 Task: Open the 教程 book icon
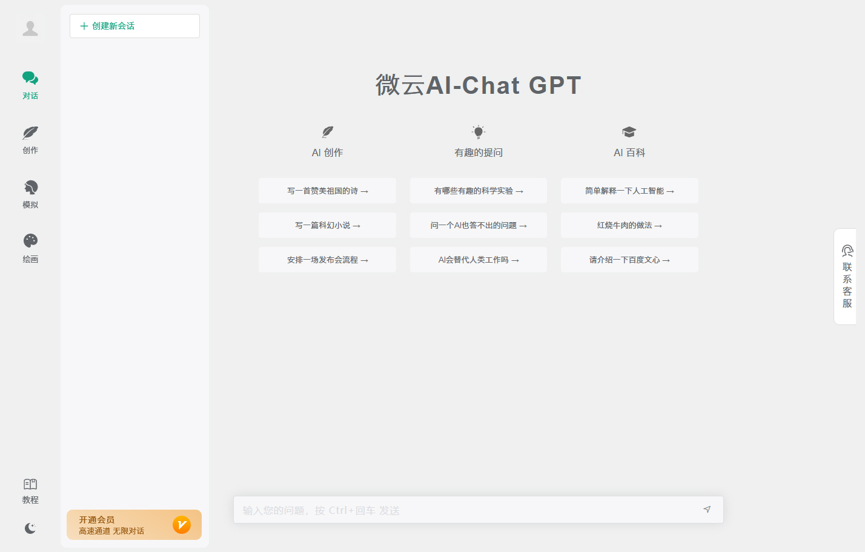[30, 484]
